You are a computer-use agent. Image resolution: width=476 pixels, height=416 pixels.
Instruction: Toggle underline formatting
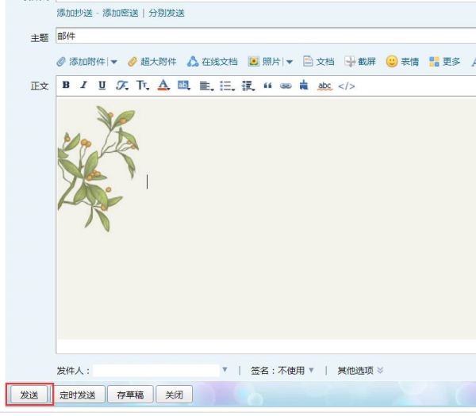(102, 86)
